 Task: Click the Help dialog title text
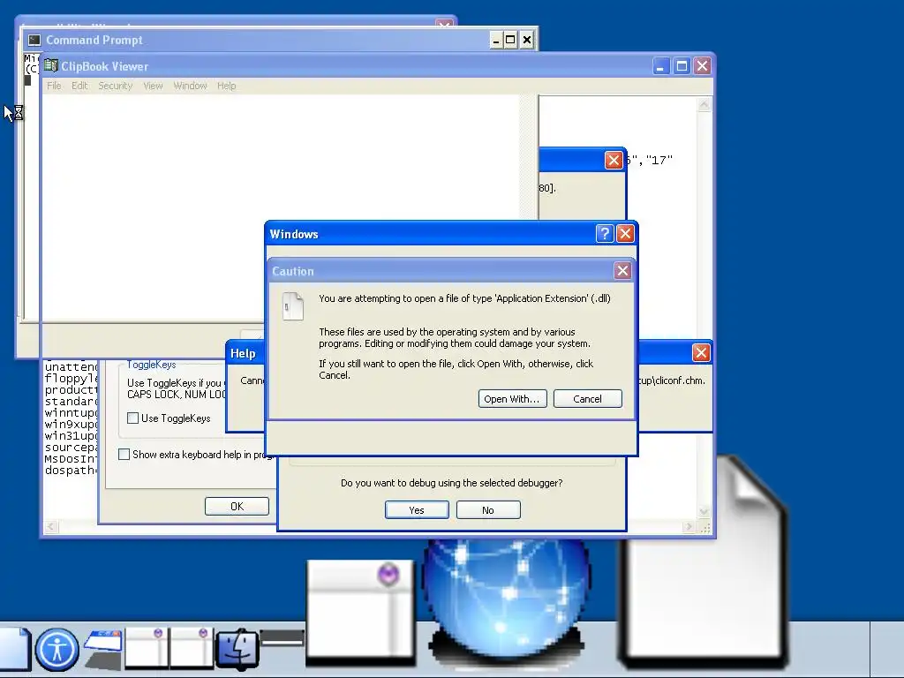click(x=243, y=353)
